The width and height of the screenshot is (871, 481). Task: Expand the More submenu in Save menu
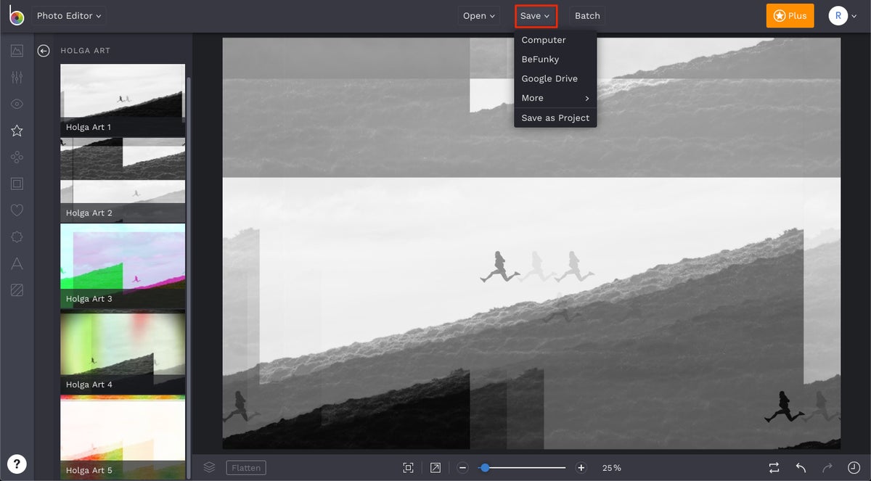click(x=555, y=98)
